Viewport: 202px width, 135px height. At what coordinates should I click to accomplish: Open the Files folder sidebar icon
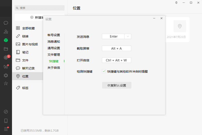pyautogui.click(x=6, y=49)
